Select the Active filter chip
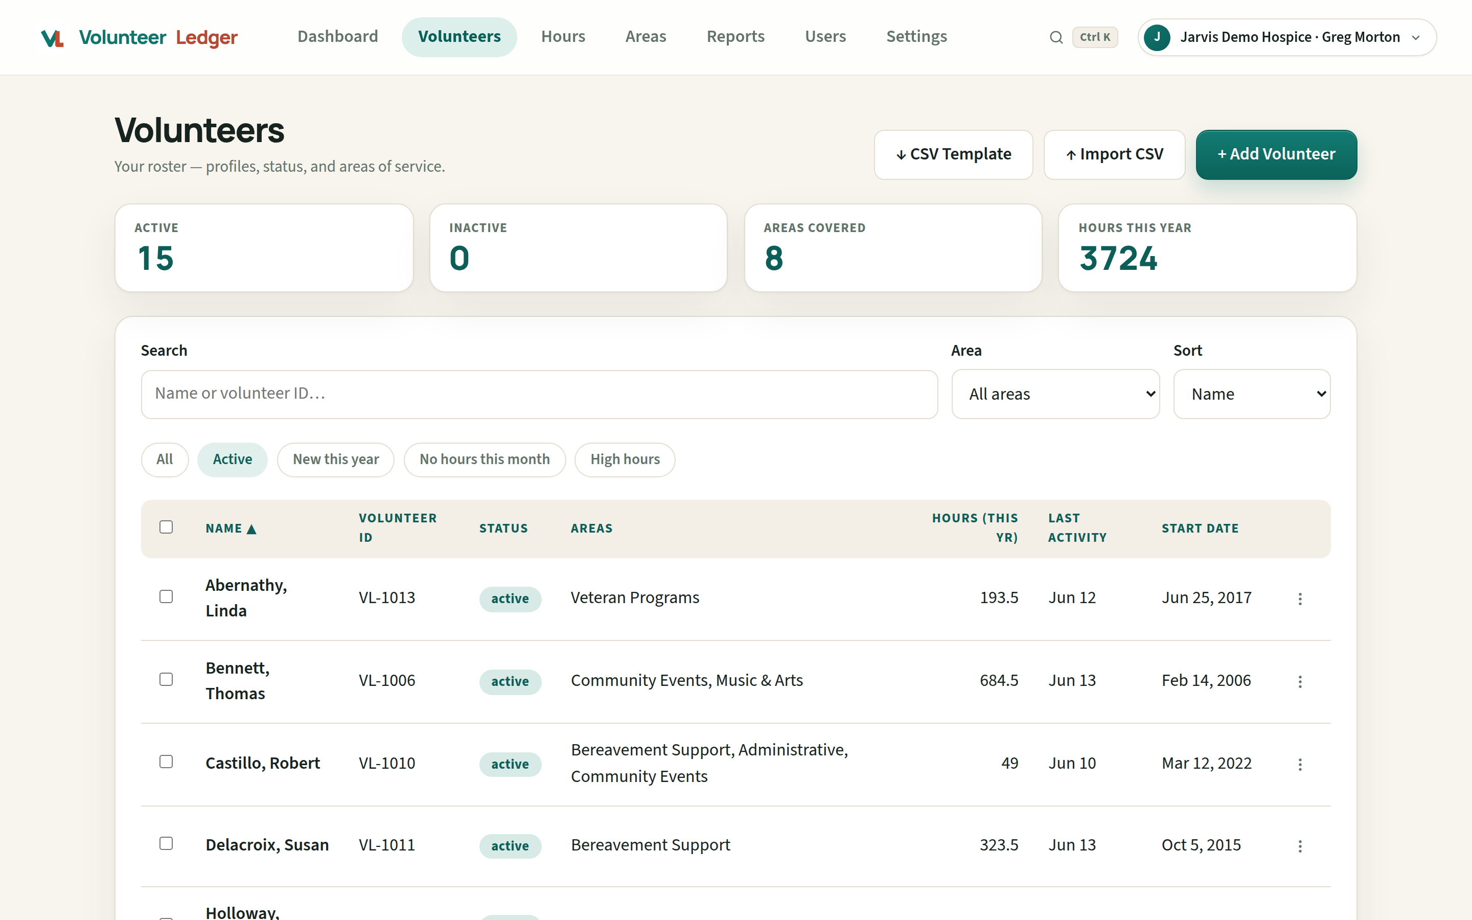Screen dimensions: 1472x920 [233, 459]
